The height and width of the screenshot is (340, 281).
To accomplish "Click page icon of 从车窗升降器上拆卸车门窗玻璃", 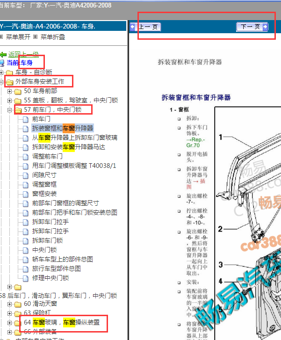I will point(26,138).
